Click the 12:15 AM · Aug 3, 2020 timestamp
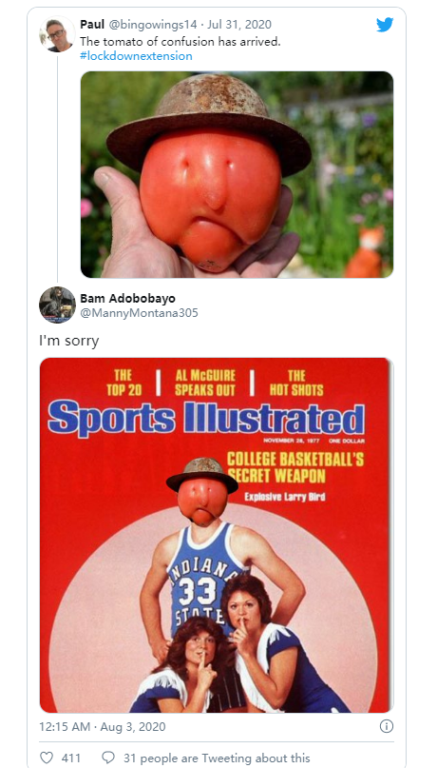 (x=103, y=726)
